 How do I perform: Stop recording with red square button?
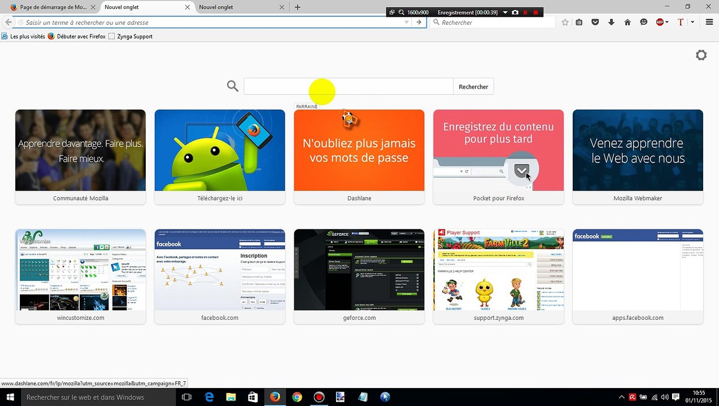pyautogui.click(x=536, y=12)
